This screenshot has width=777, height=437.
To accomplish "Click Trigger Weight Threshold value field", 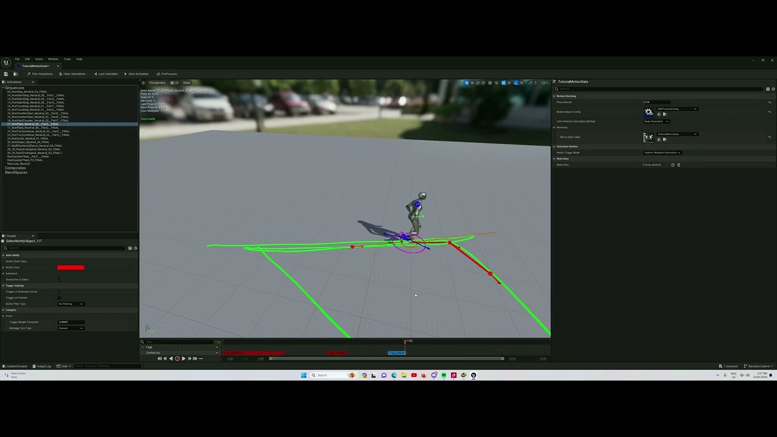I will (x=71, y=322).
